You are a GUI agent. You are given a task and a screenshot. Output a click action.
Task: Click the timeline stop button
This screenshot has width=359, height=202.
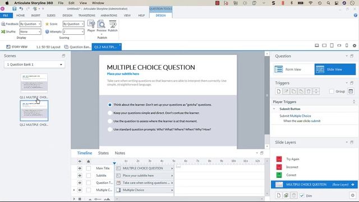point(80,199)
